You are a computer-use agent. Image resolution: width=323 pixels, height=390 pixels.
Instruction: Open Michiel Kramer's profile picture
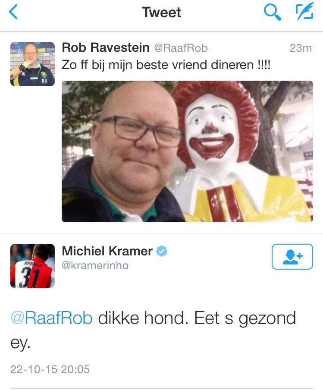(x=33, y=266)
